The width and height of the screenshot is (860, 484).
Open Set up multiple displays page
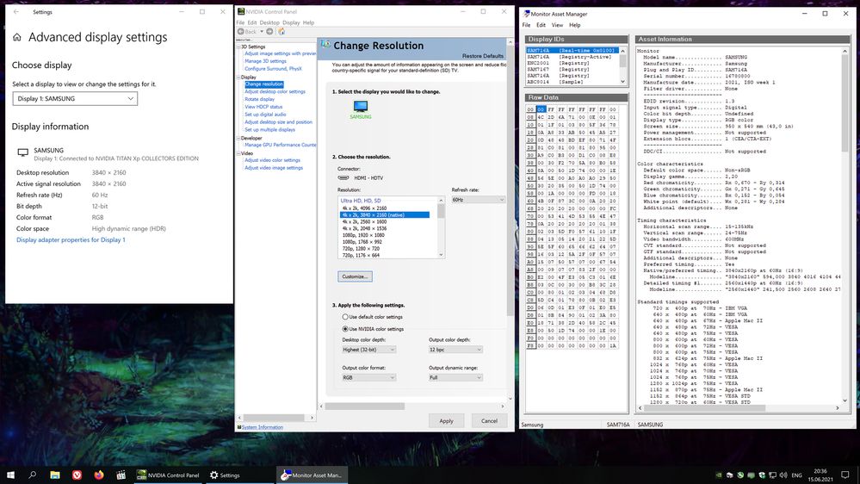[x=269, y=129]
